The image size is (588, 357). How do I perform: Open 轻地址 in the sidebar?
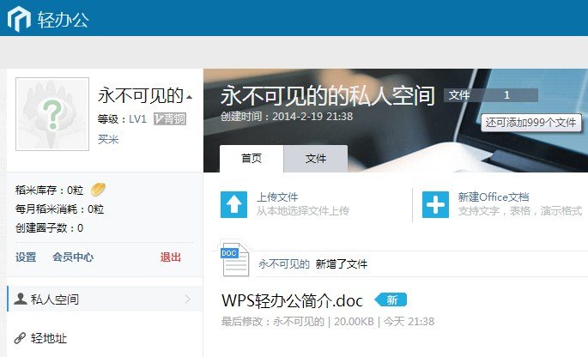[x=48, y=338]
